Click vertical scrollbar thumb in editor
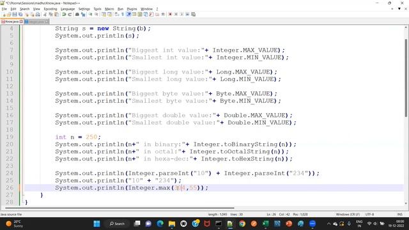Image resolution: width=409 pixels, height=230 pixels. 406,78
